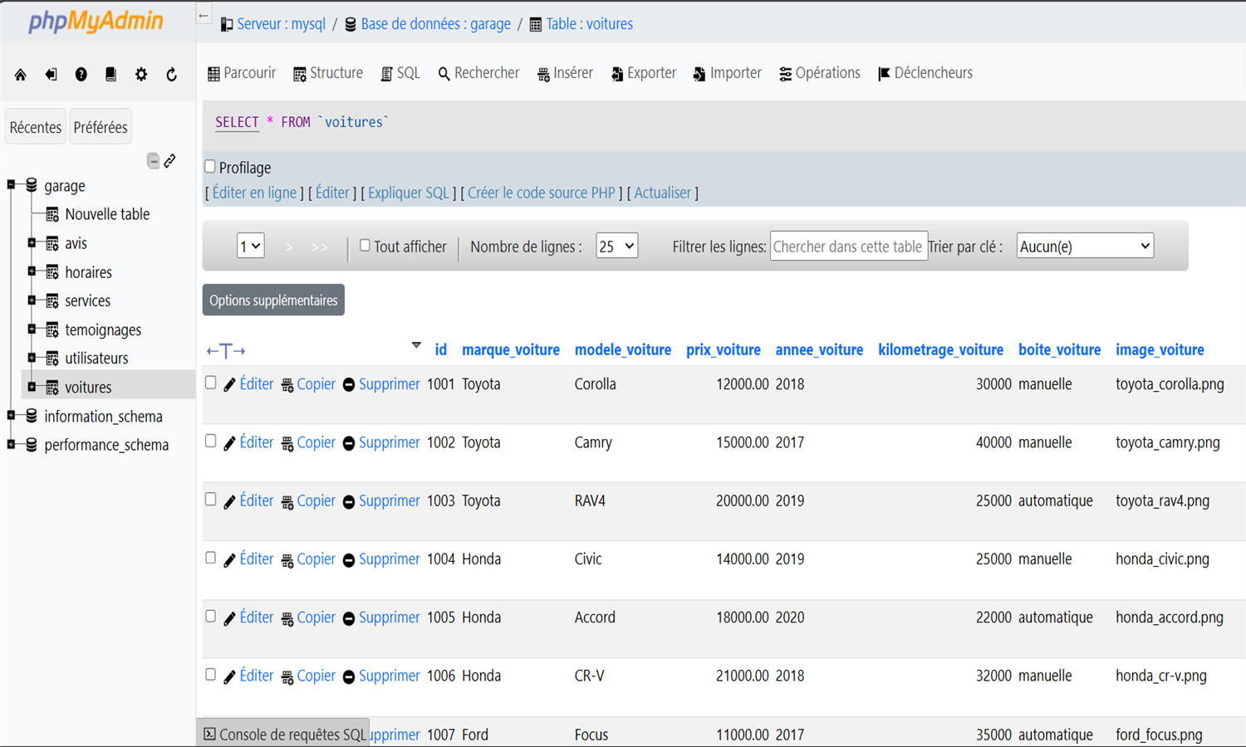Switch to the Structure tab
Image resolution: width=1246 pixels, height=747 pixels.
328,73
